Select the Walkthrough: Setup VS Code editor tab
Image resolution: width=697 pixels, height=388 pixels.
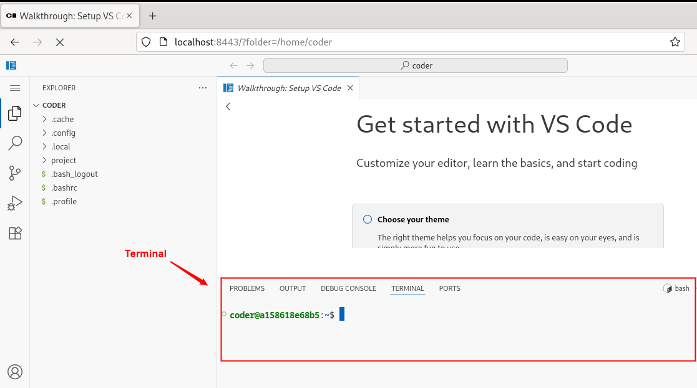[289, 88]
